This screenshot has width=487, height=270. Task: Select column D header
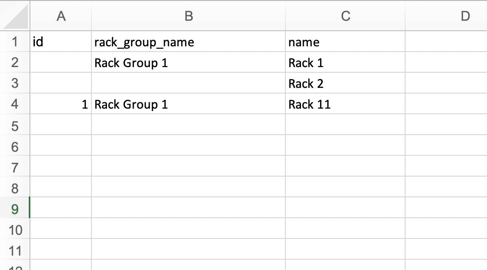click(x=465, y=16)
